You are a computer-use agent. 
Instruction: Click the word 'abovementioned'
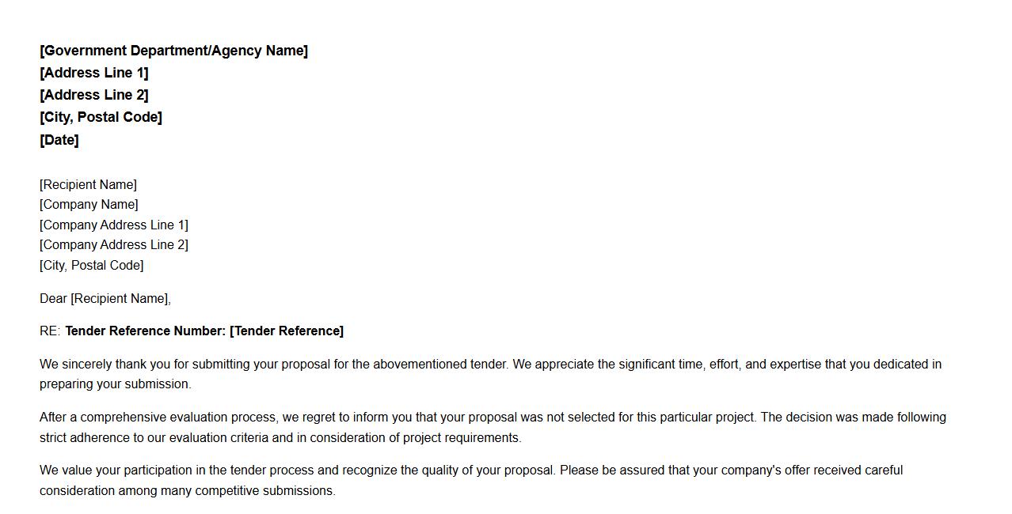click(x=420, y=365)
